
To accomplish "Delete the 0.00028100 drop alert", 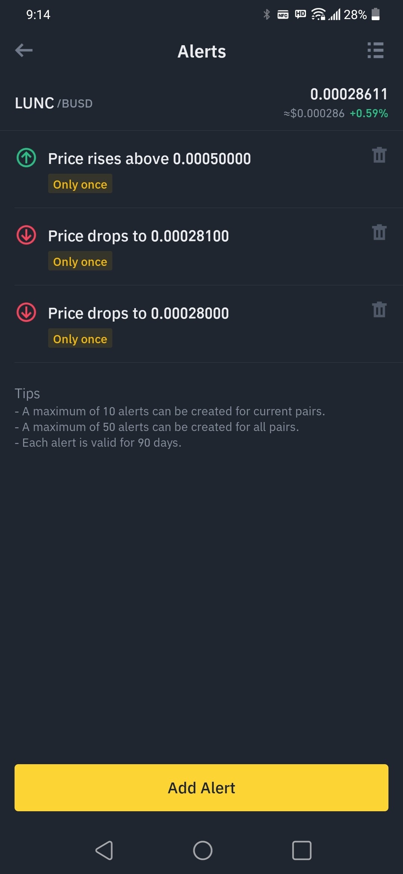I will 379,232.
